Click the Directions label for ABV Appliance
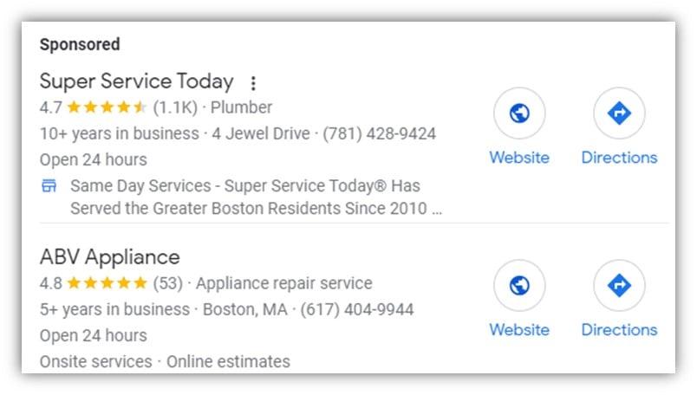 coord(619,330)
